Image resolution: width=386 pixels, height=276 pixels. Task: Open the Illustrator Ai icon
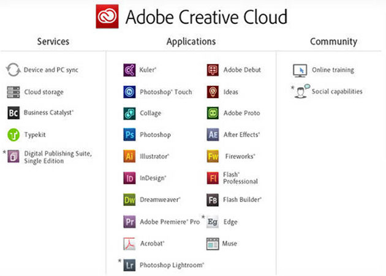(129, 156)
